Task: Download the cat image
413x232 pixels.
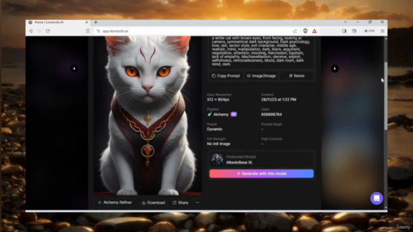Action: coord(154,202)
